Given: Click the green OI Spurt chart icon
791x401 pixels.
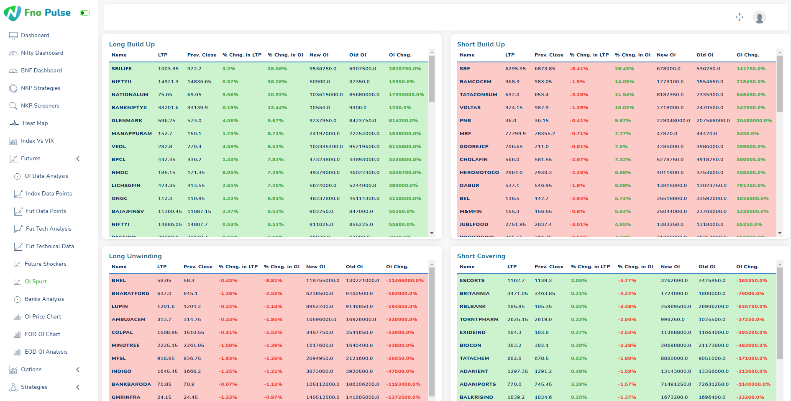Looking at the screenshot, I should pyautogui.click(x=18, y=282).
